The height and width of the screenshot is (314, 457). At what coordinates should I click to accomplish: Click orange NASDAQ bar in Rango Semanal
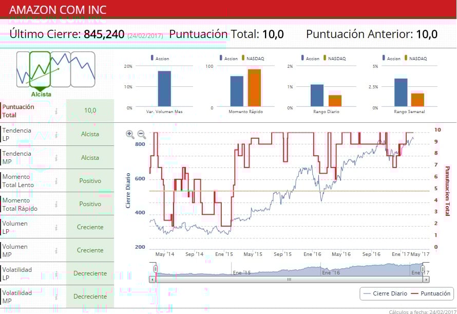[417, 100]
